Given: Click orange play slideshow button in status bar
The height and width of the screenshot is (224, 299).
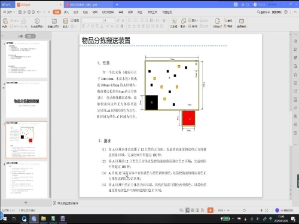Looking at the screenshot, I should [x=210, y=210].
